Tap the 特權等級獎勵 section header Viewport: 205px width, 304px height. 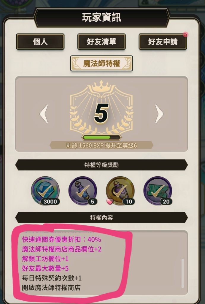click(x=101, y=165)
